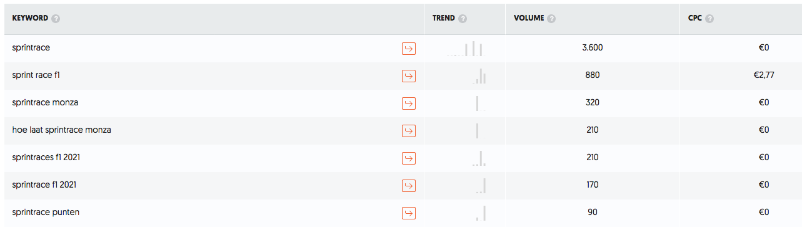The image size is (802, 235).
Task: Click the arrow icon next to sprintraces f1 2021
Action: click(408, 158)
